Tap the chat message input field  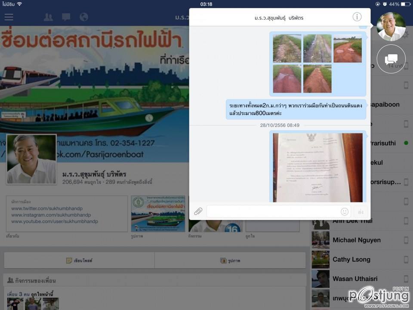(x=279, y=211)
